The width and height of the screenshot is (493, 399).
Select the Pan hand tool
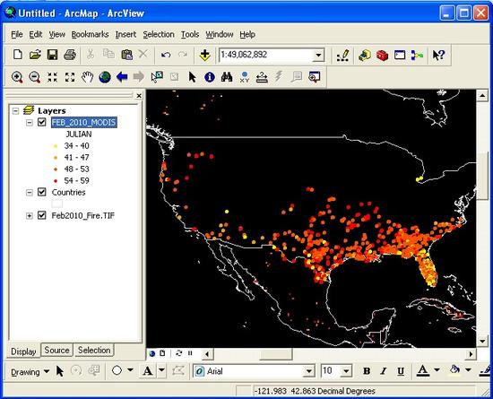87,77
